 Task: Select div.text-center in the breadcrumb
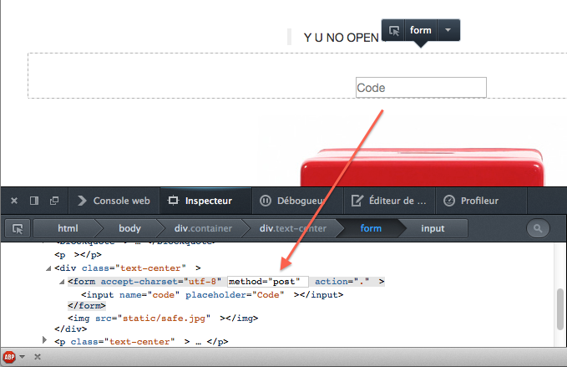pyautogui.click(x=292, y=228)
